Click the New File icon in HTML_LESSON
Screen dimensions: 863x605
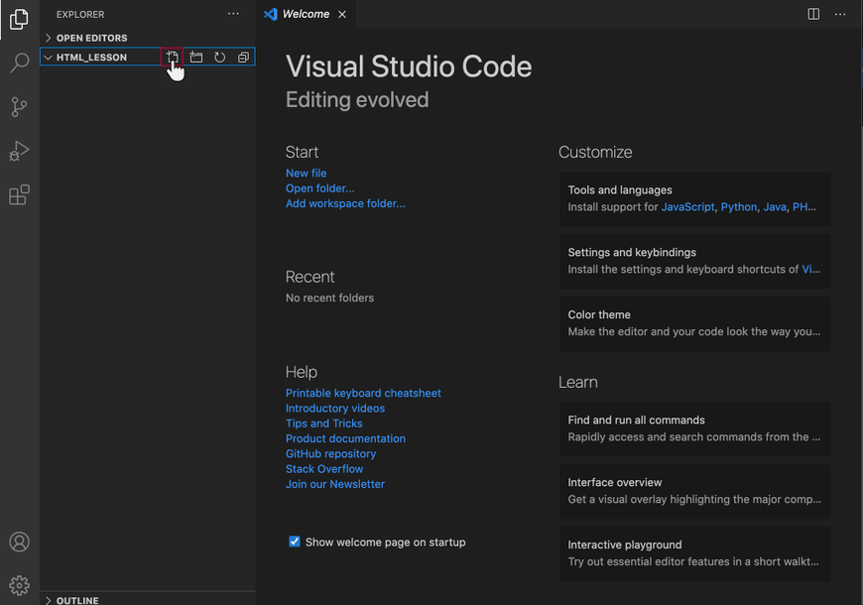(x=172, y=57)
